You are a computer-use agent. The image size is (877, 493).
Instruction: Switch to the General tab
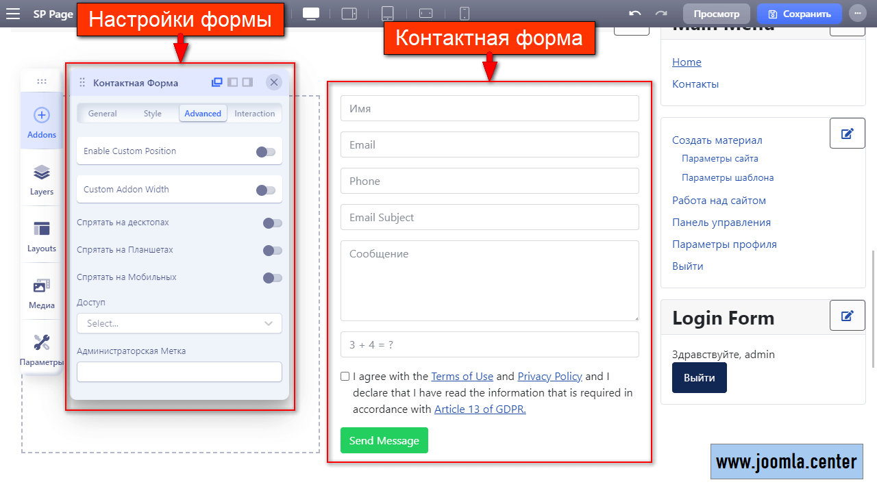point(102,113)
